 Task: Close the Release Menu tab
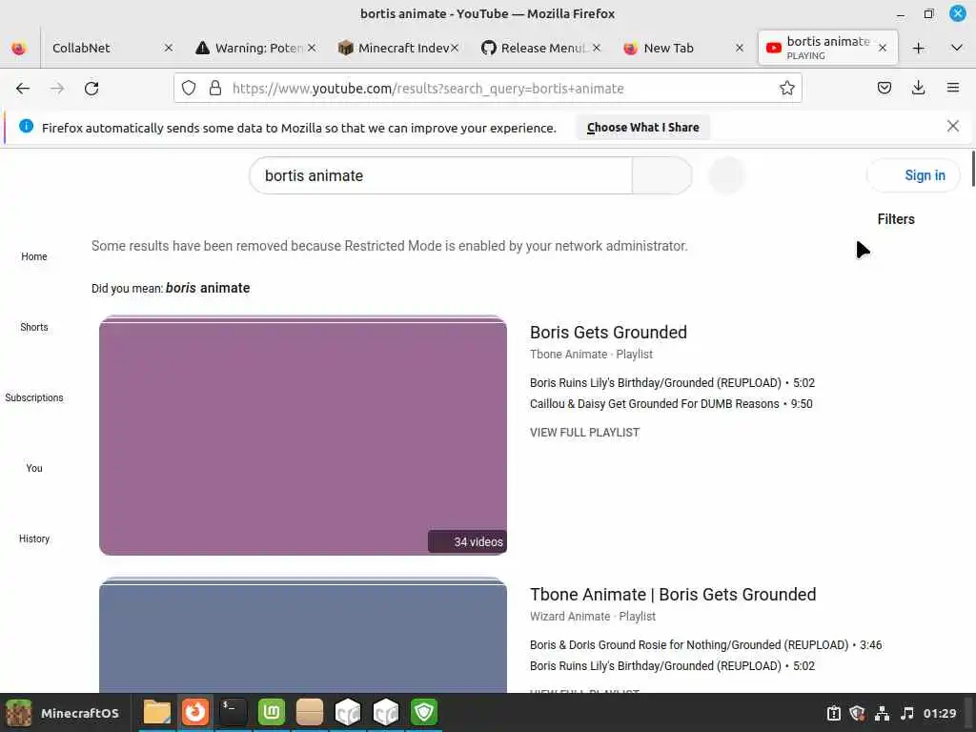tap(597, 48)
